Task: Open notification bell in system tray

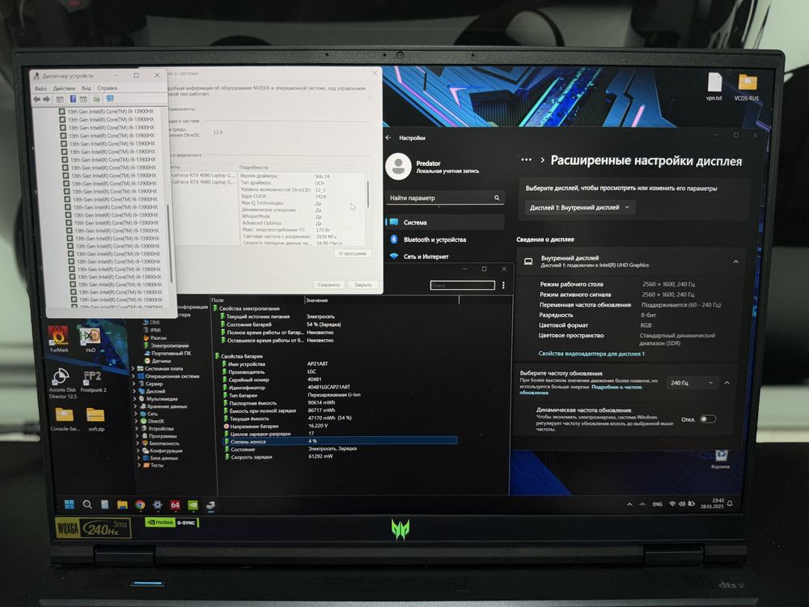Action: tap(730, 503)
